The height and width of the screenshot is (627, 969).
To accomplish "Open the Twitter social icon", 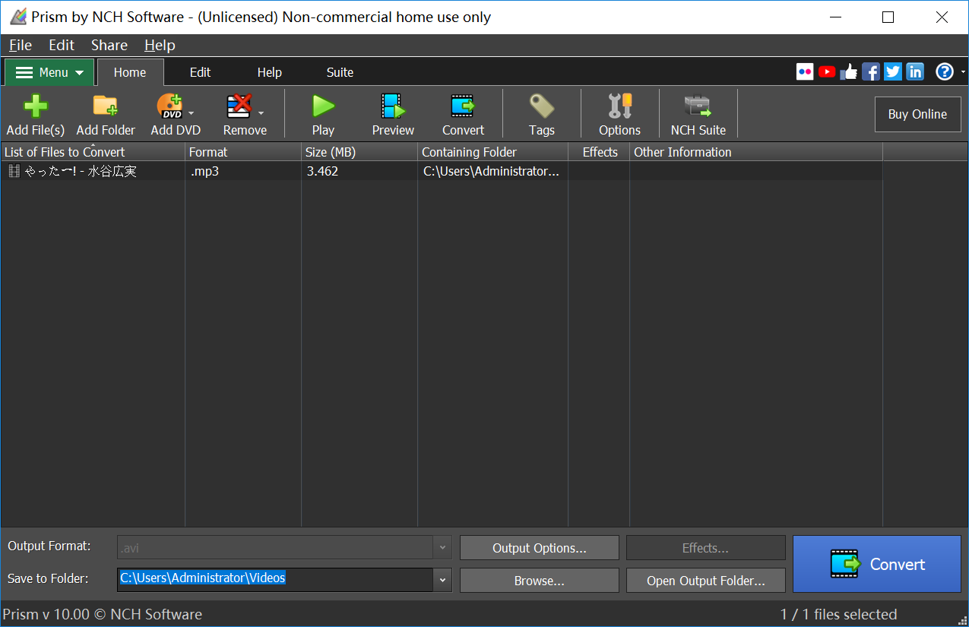I will coord(893,71).
